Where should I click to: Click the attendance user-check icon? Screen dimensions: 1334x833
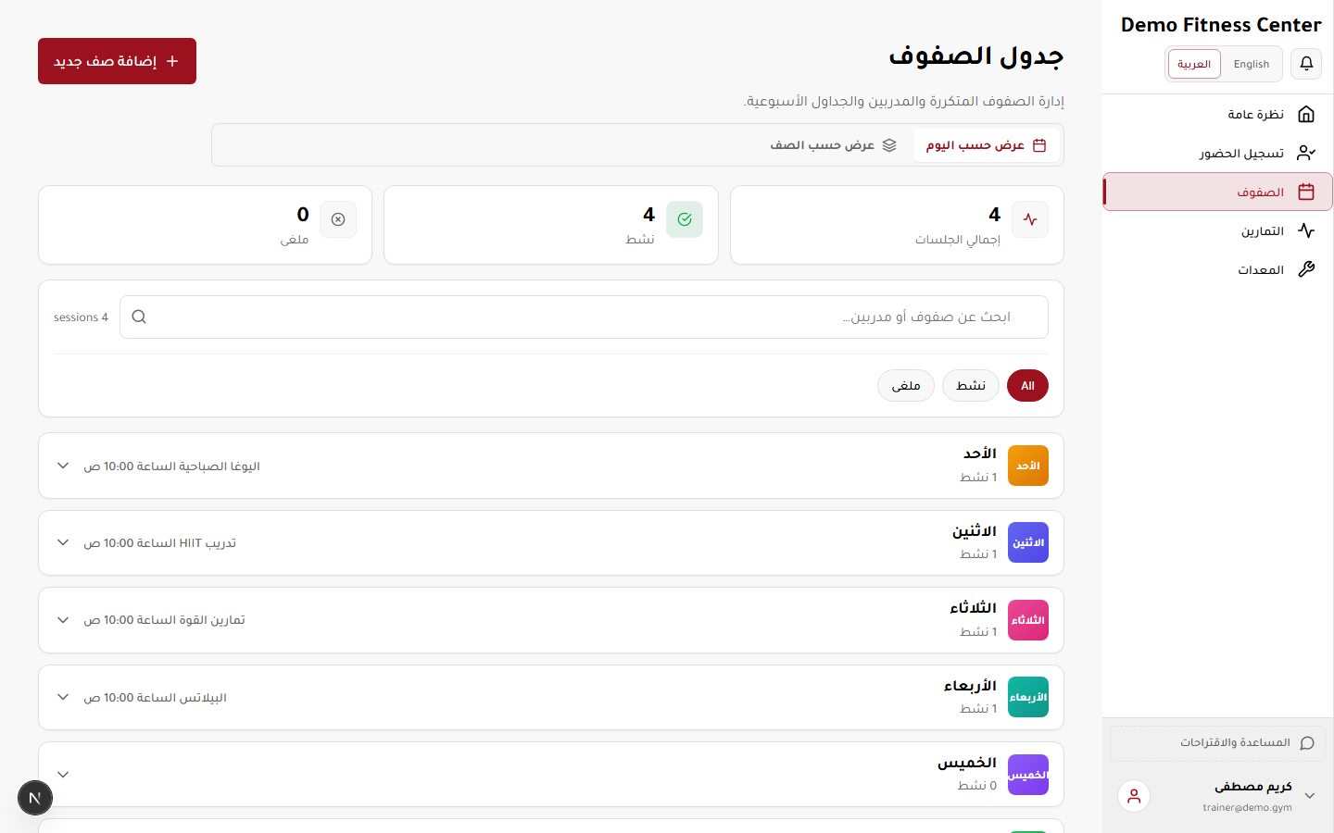(1306, 153)
